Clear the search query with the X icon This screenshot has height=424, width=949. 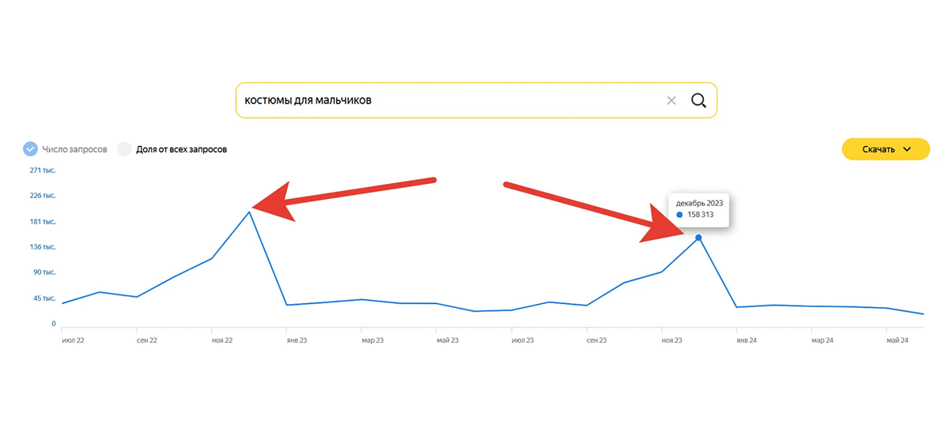tap(671, 100)
